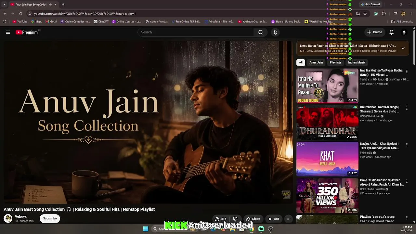The height and width of the screenshot is (234, 416).
Task: Filter suggestions by All chip
Action: (301, 62)
